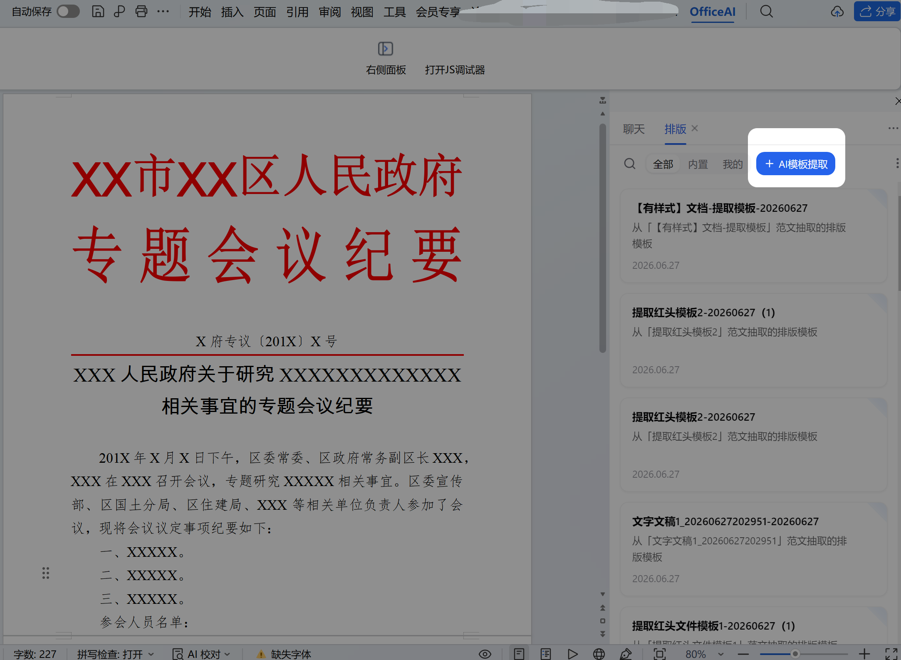Open the 会员专享 ribbon tab
This screenshot has height=660, width=901.
438,12
